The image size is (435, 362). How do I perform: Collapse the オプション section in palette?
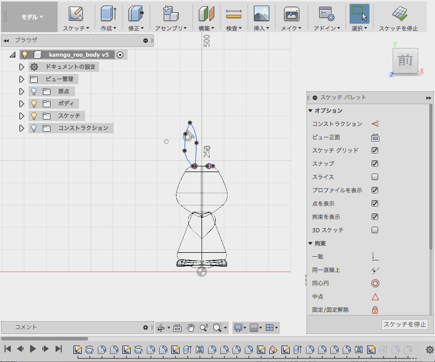311,111
